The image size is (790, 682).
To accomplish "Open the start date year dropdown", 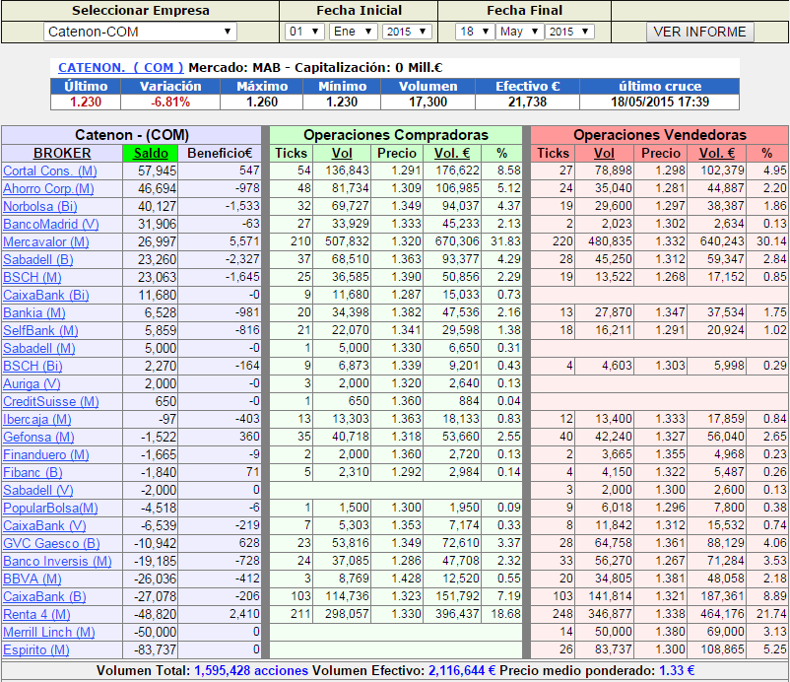I will point(406,32).
